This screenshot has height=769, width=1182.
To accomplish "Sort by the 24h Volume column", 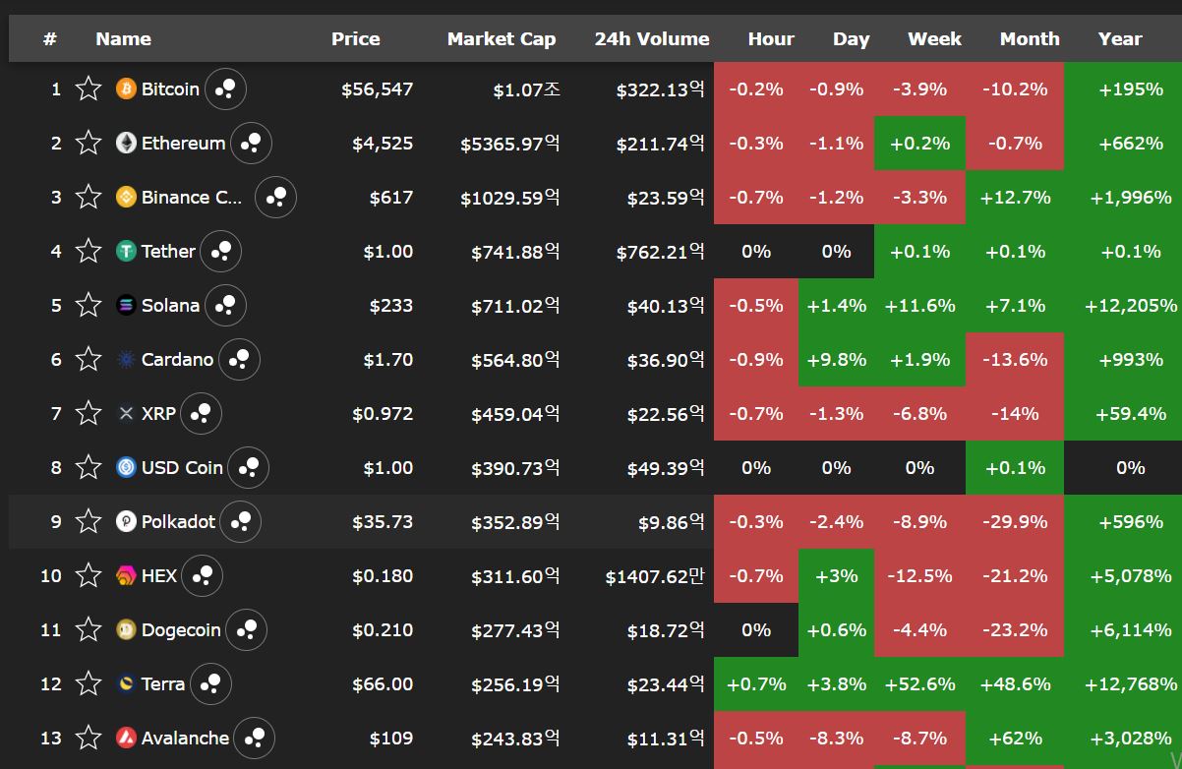I will (652, 39).
